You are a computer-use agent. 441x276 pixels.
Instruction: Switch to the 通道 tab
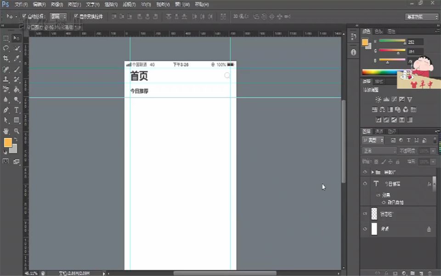pos(379,131)
